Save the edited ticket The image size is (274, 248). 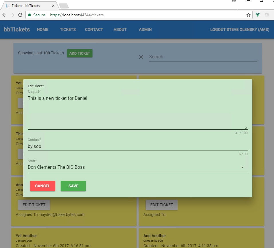(73, 186)
